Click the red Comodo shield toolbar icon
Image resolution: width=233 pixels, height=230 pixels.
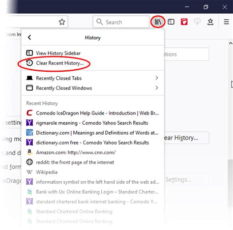[x=184, y=22]
